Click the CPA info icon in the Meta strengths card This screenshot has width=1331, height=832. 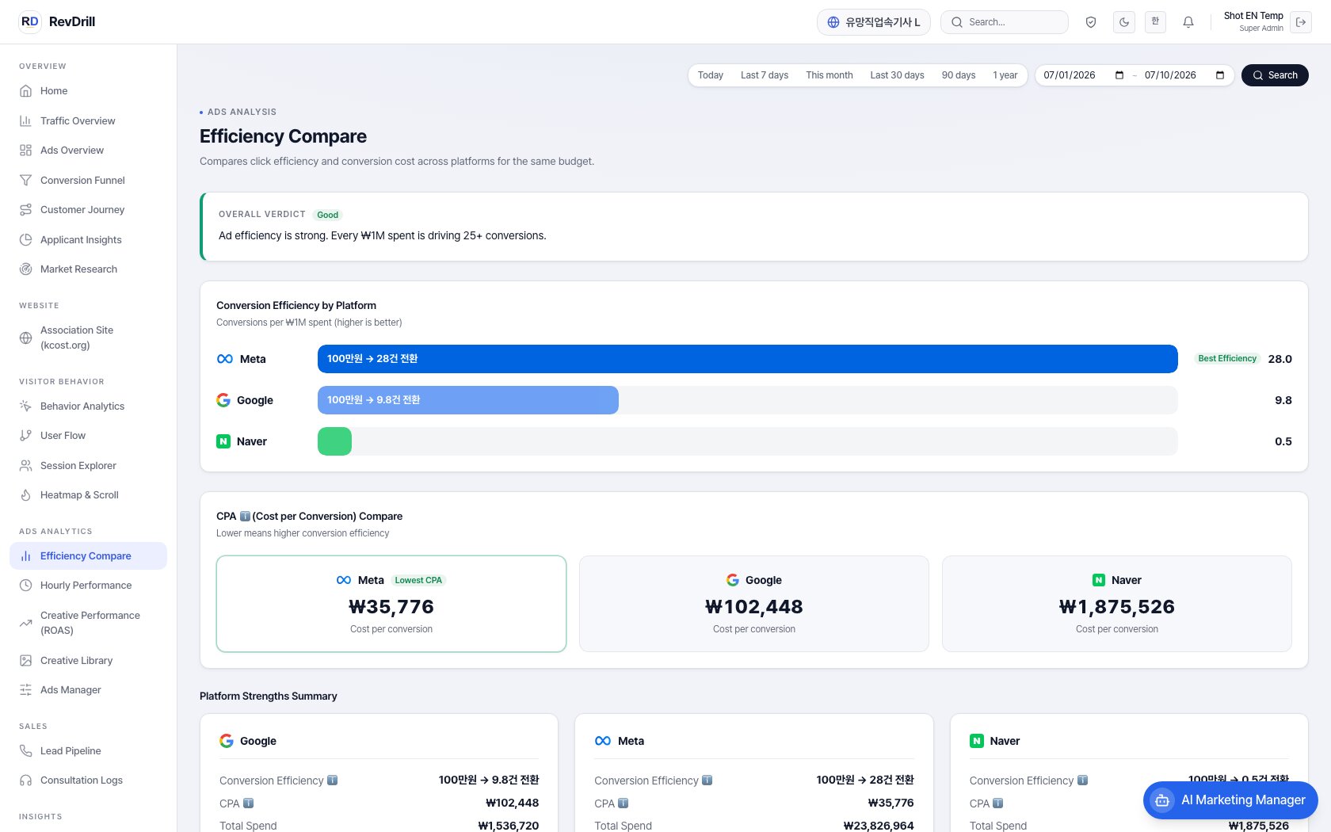pos(624,803)
